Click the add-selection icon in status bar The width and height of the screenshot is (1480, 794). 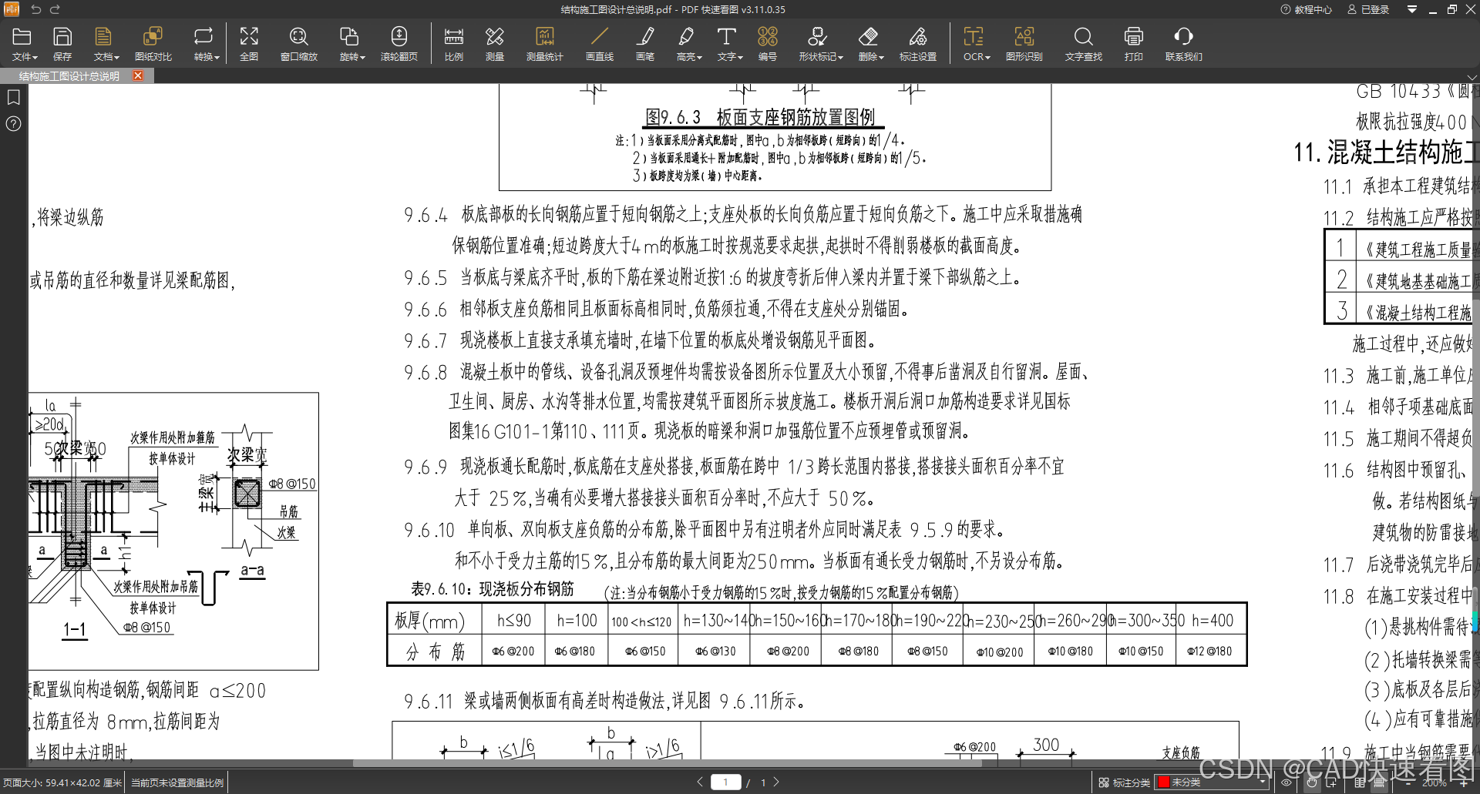[x=1332, y=782]
